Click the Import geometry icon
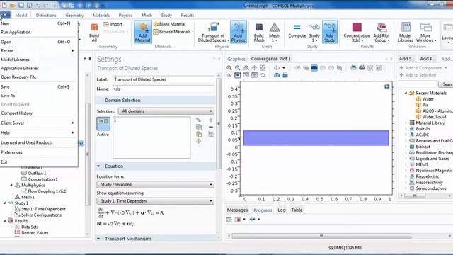Image resolution: width=453 pixels, height=255 pixels. click(113, 24)
